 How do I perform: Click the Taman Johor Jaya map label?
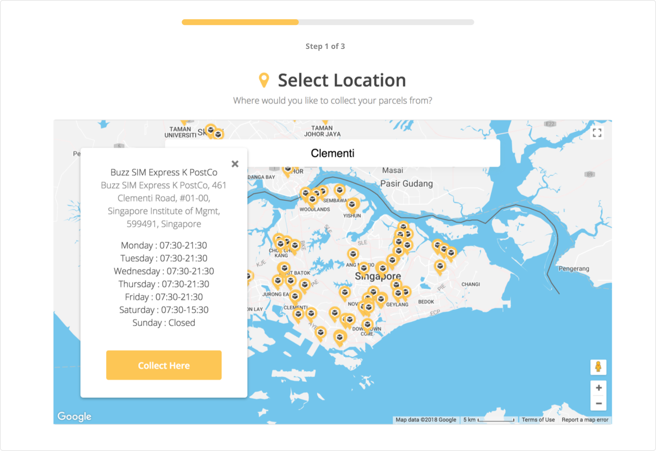coord(322,131)
